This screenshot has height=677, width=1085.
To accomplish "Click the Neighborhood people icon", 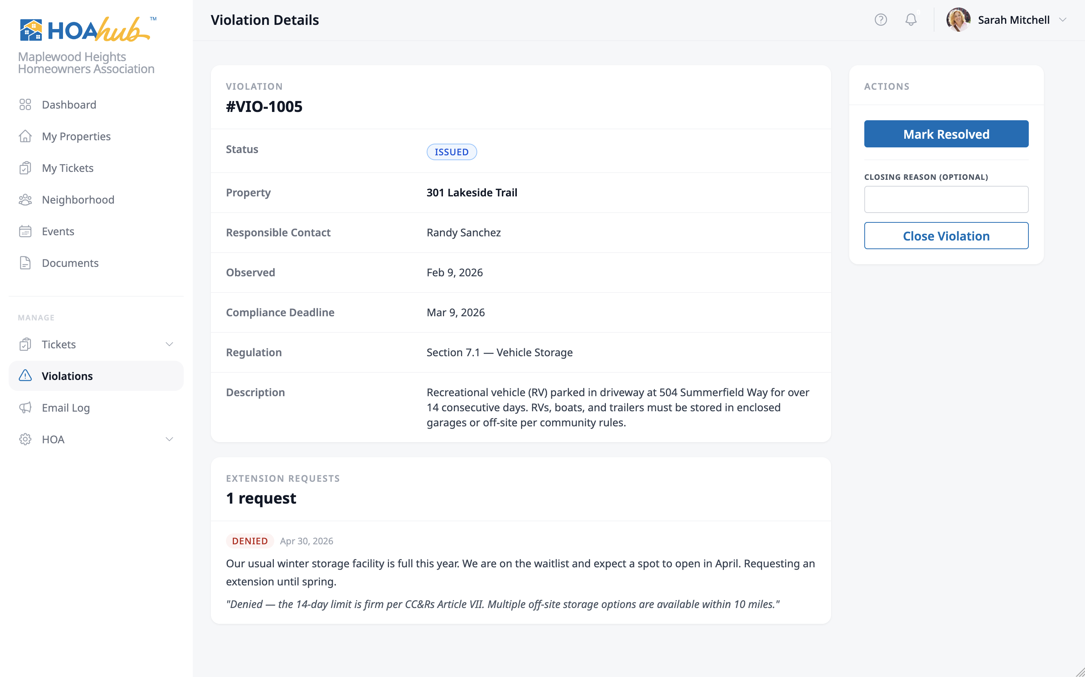I will (25, 200).
